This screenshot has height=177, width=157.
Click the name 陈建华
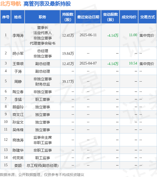point(18,150)
